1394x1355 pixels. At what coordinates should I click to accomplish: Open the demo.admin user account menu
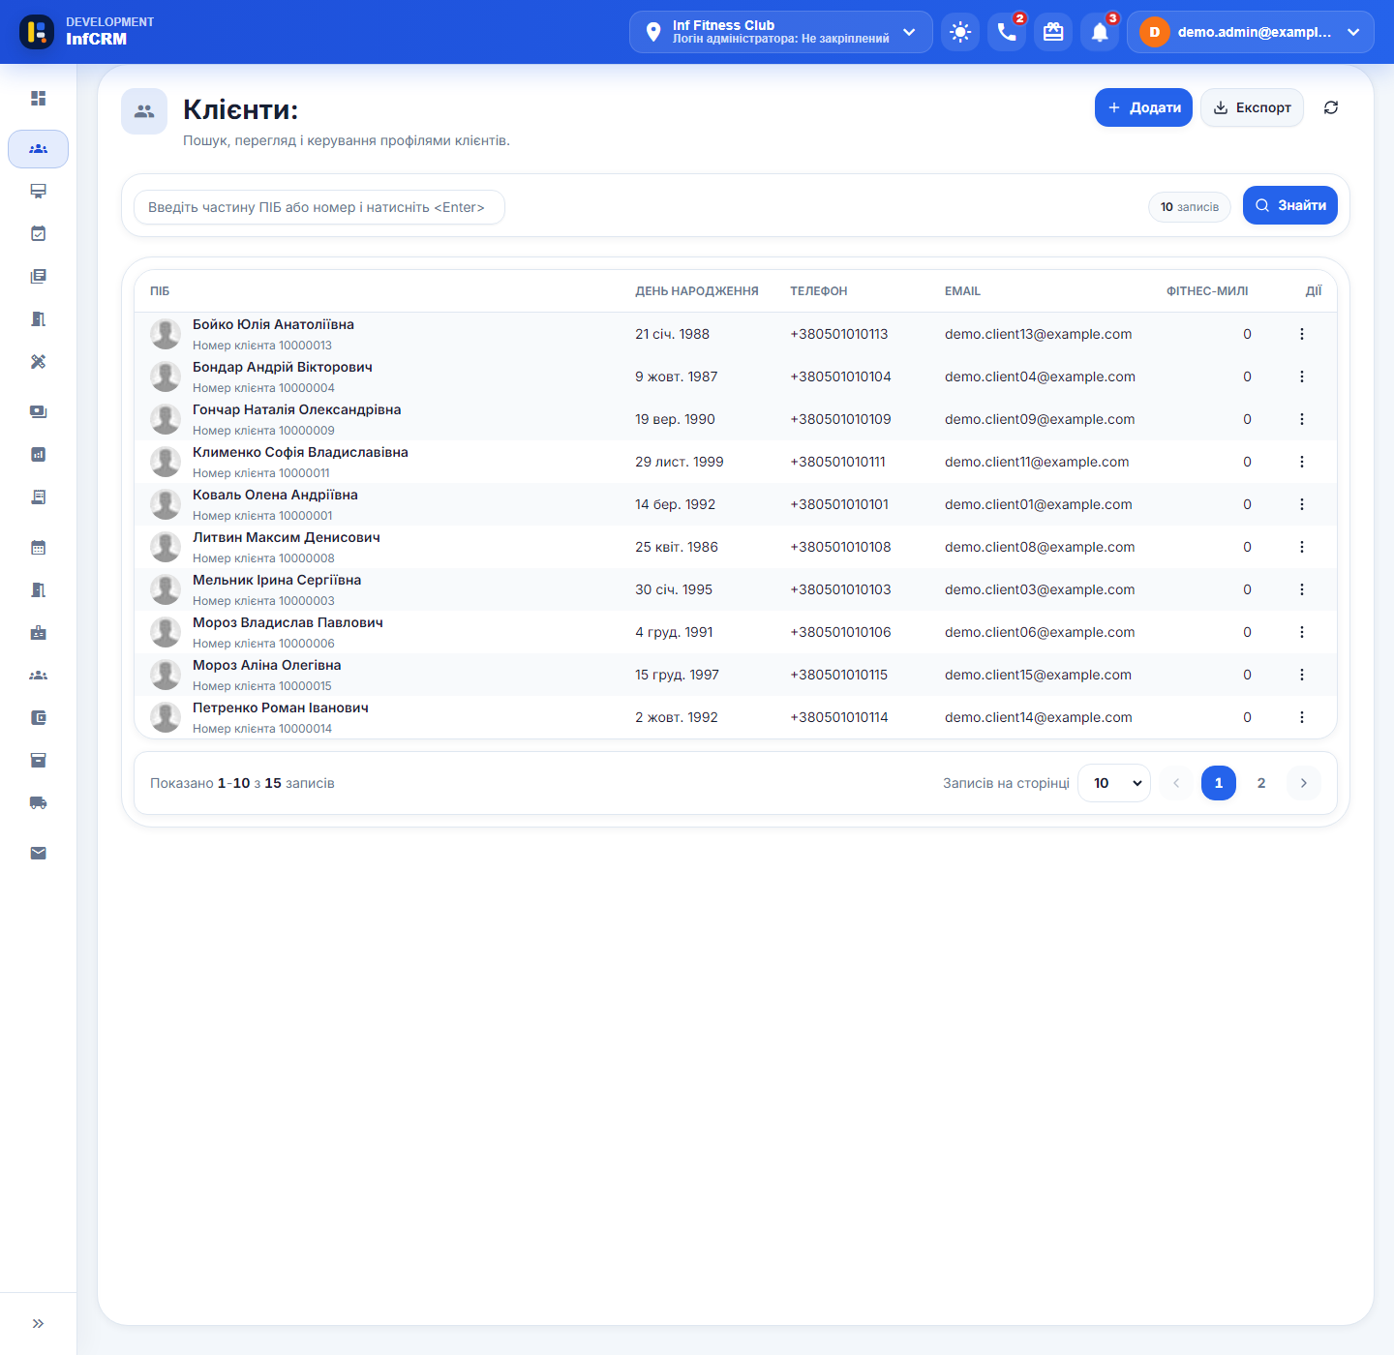pos(1251,32)
